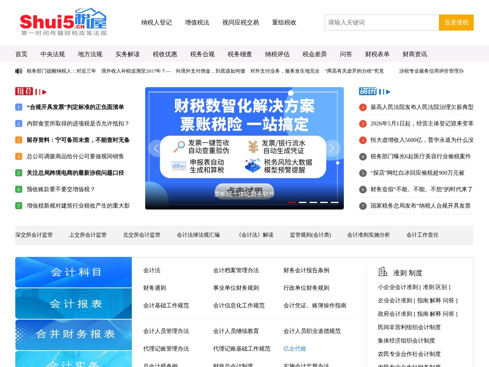Open the 会计人员继续教育 link
This screenshot has height=367, width=489.
[x=236, y=331]
